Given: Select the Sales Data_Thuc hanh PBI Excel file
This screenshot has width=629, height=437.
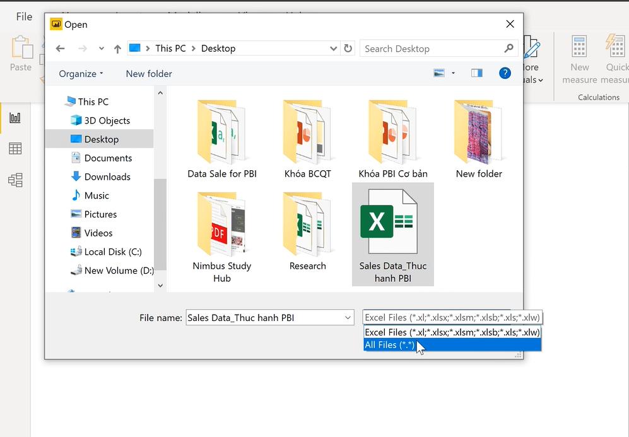Looking at the screenshot, I should 392,233.
